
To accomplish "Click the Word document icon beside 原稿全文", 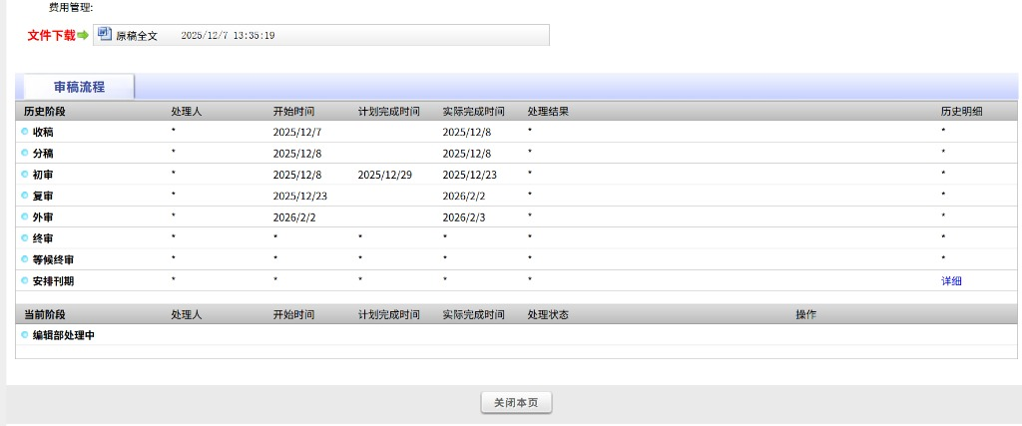I will coord(104,34).
